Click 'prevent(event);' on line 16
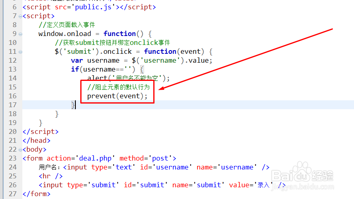 click(118, 96)
